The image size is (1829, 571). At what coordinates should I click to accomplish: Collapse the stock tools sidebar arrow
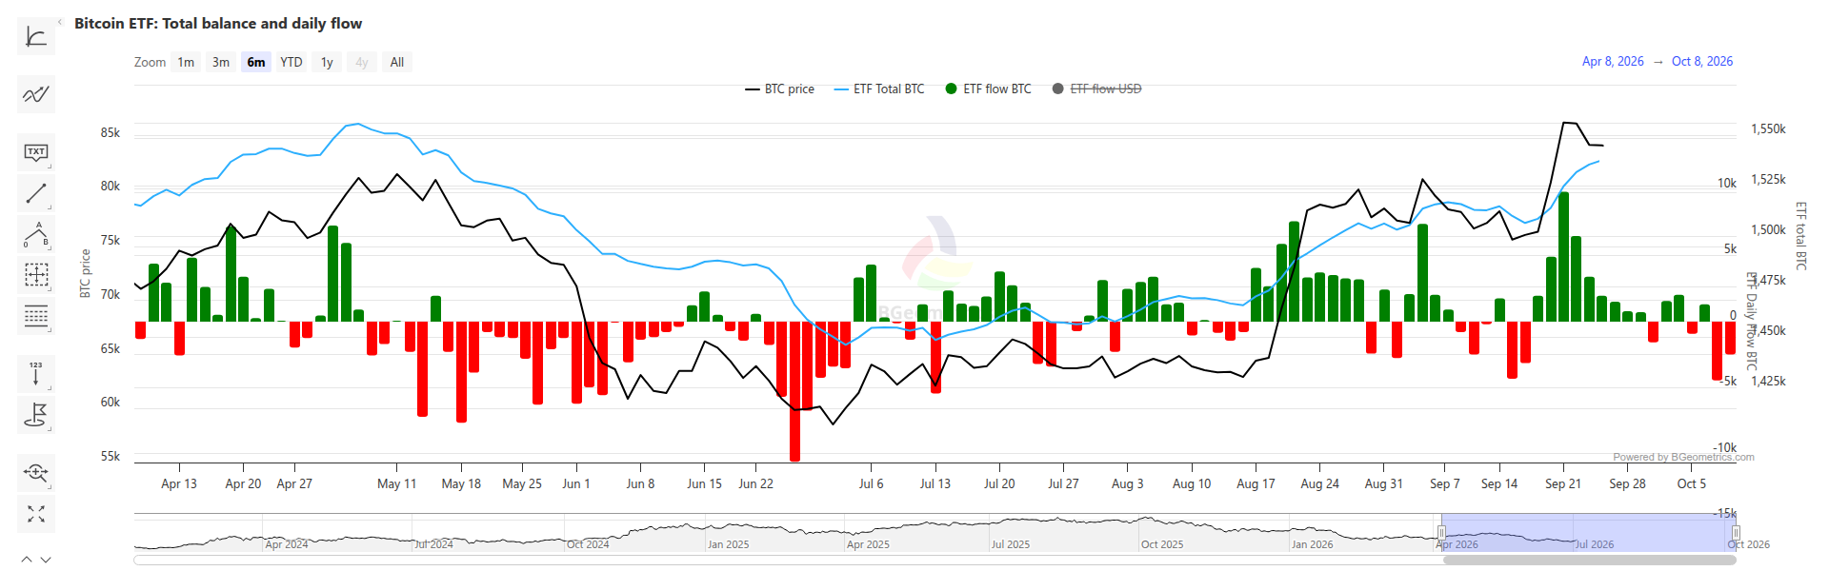[60, 22]
